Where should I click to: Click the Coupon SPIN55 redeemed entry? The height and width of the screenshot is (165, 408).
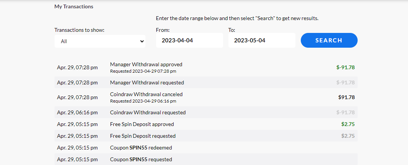coord(141,148)
